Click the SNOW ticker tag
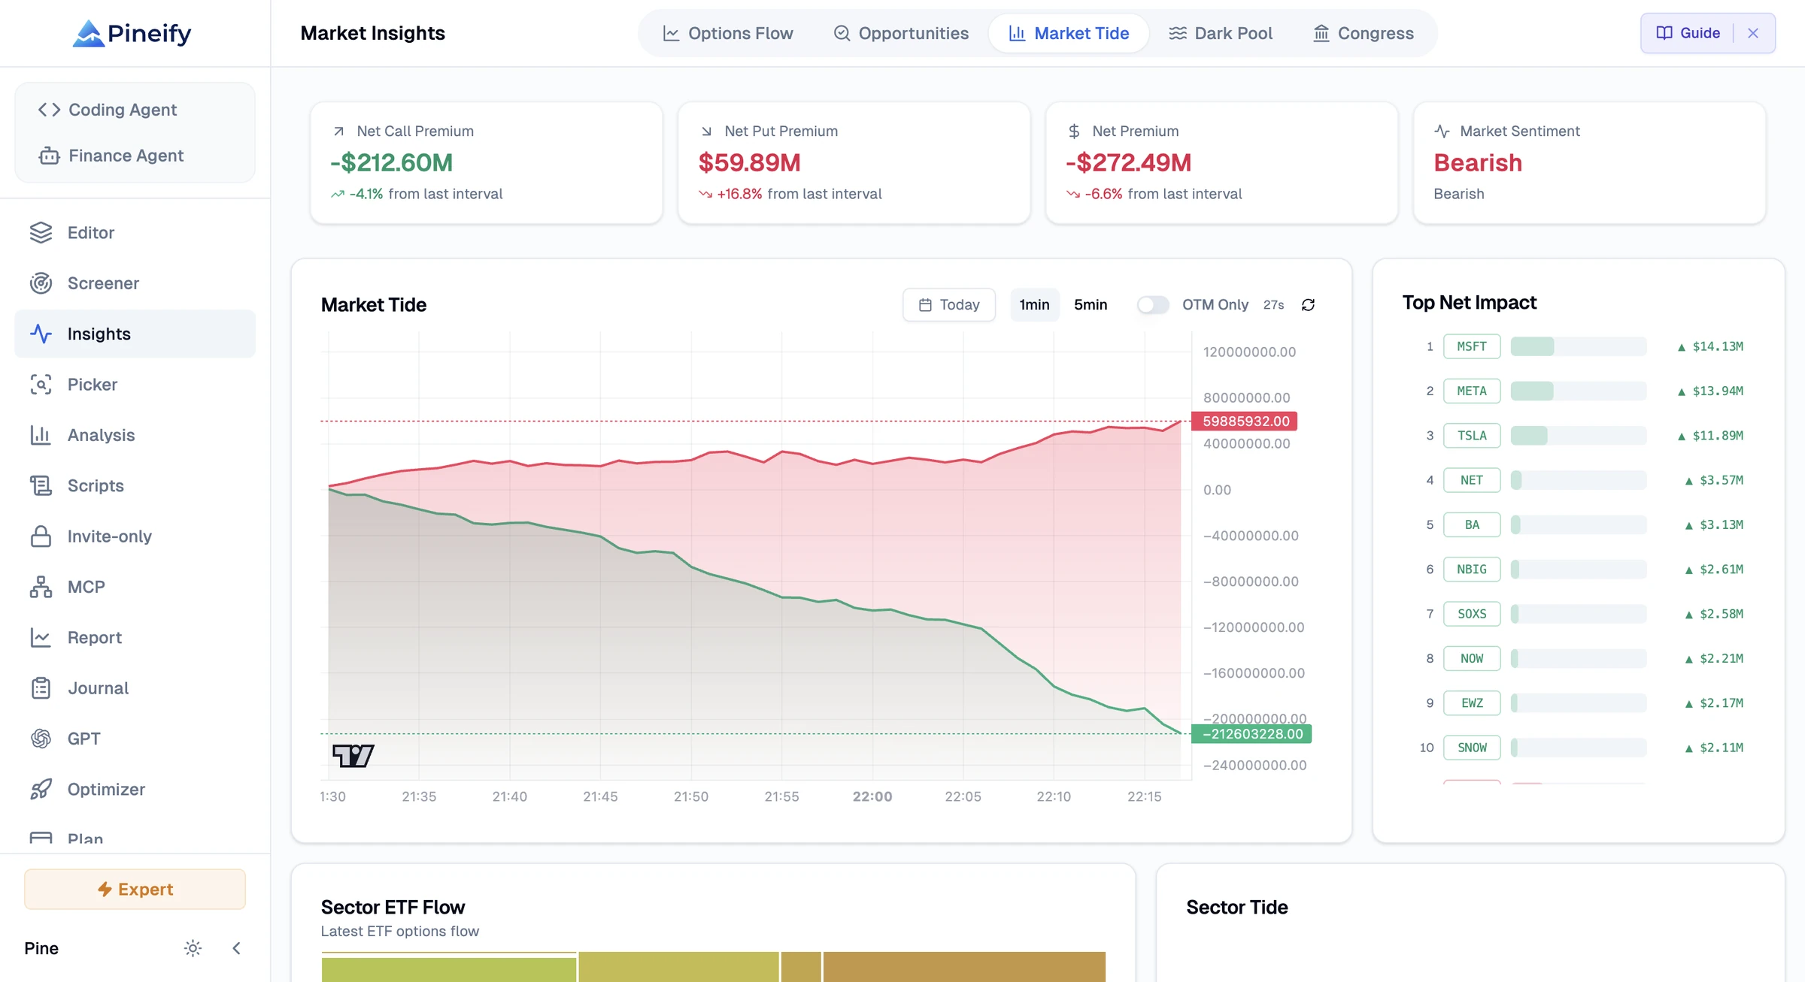The width and height of the screenshot is (1805, 982). (x=1472, y=748)
